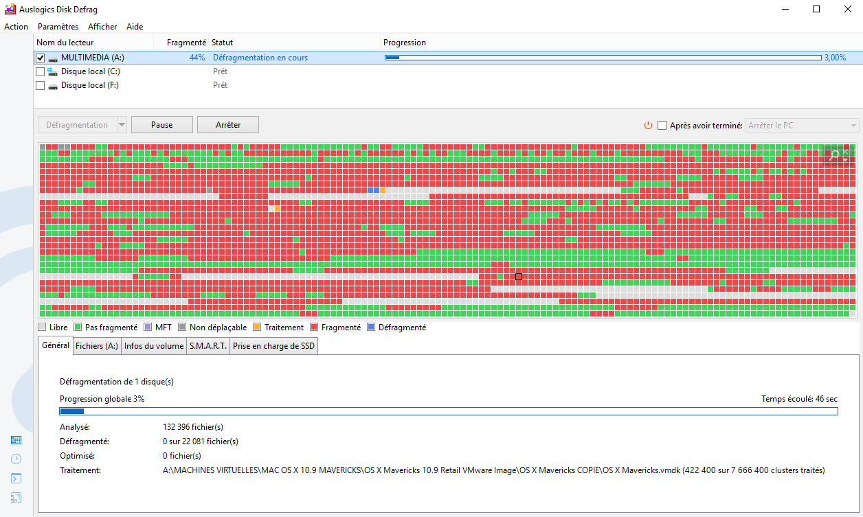Switch to the Fichiers (A:) tab
This screenshot has width=863, height=517.
97,346
